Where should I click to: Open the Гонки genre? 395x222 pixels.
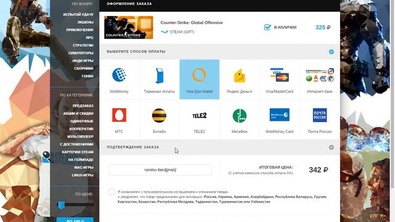pos(88,76)
